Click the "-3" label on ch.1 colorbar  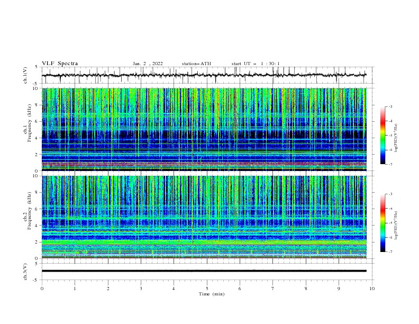390,106
